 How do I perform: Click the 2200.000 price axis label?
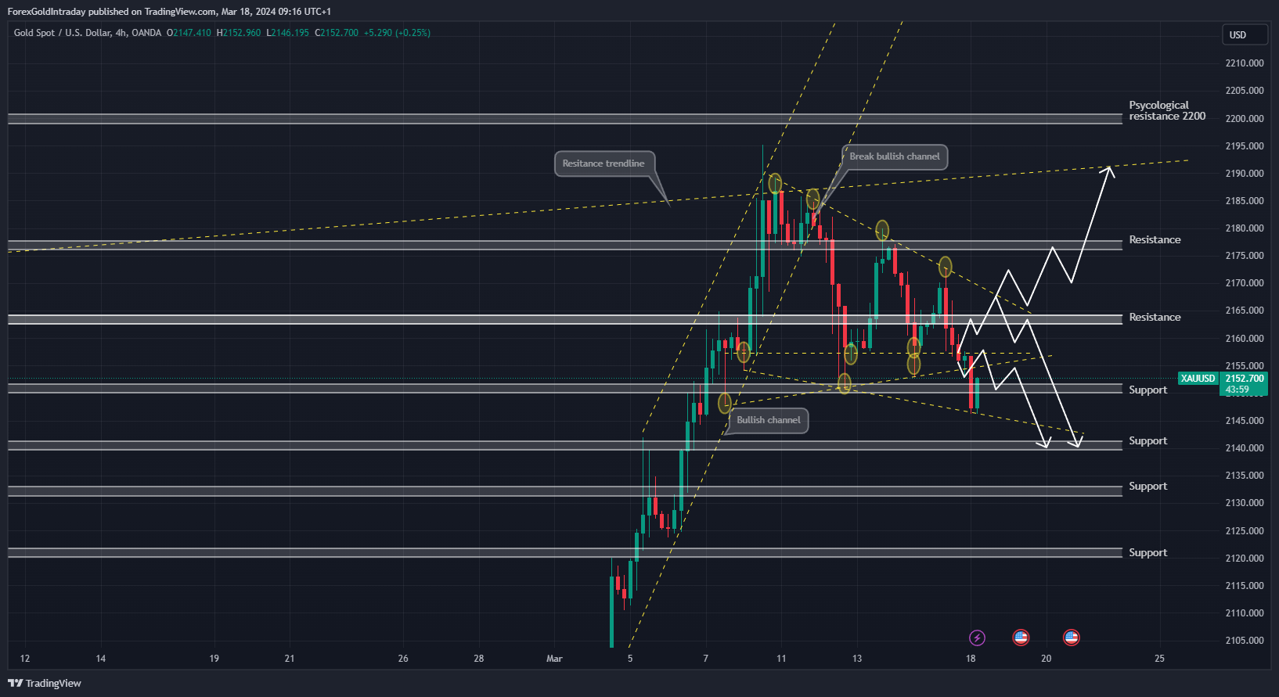[1245, 119]
